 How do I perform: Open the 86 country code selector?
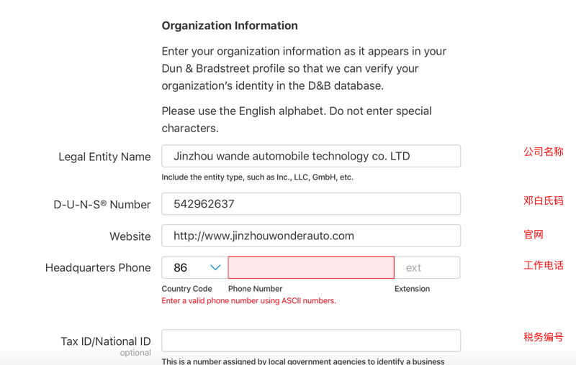(x=194, y=267)
